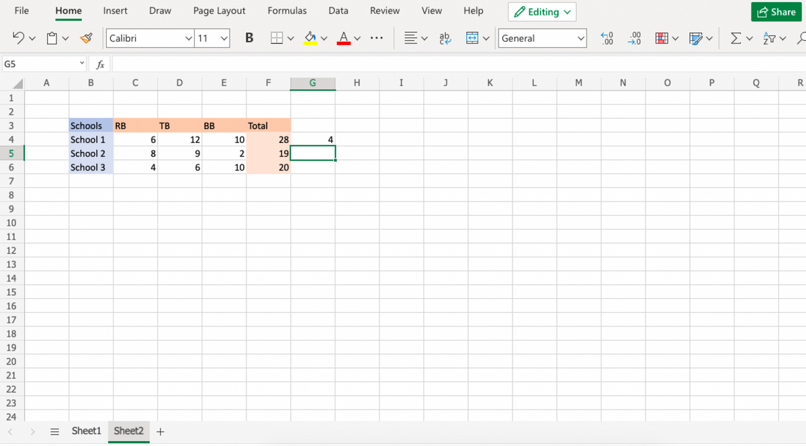Image resolution: width=806 pixels, height=446 pixels.
Task: Switch to the Review tab
Action: [x=385, y=11]
